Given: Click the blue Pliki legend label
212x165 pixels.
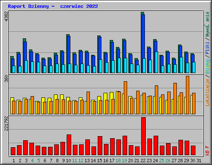Looking at the screenshot, I should tap(207, 48).
